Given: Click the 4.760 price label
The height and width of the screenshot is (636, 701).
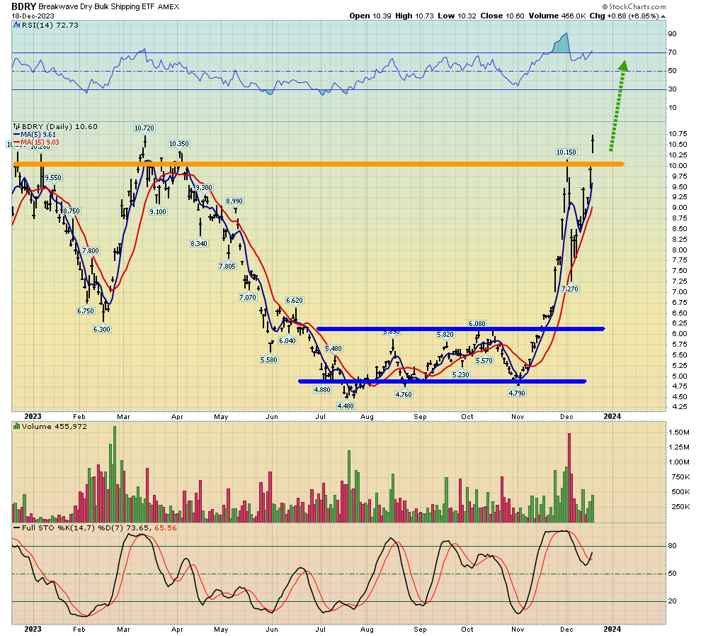Looking at the screenshot, I should [404, 395].
